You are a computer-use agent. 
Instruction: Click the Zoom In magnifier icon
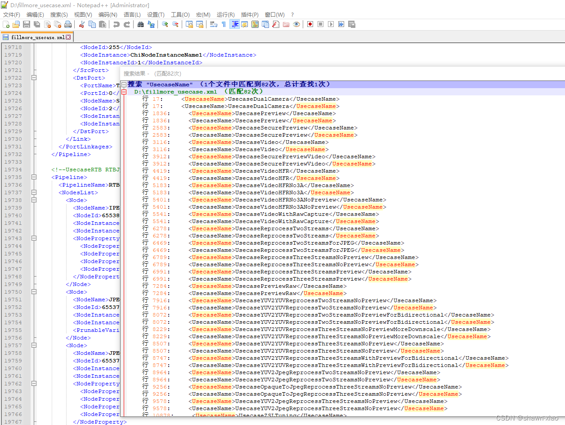point(165,24)
